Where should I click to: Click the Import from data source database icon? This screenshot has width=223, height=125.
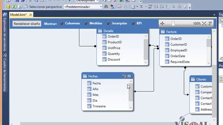8,7
